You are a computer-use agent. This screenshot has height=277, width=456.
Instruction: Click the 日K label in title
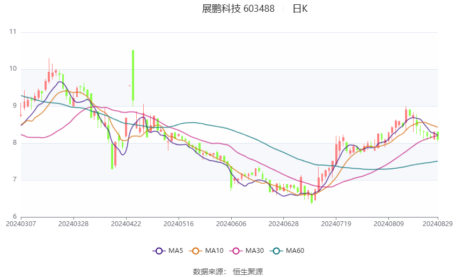pyautogui.click(x=300, y=9)
